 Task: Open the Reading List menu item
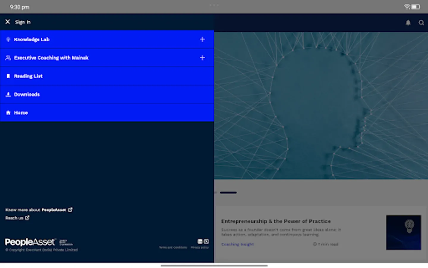click(107, 76)
